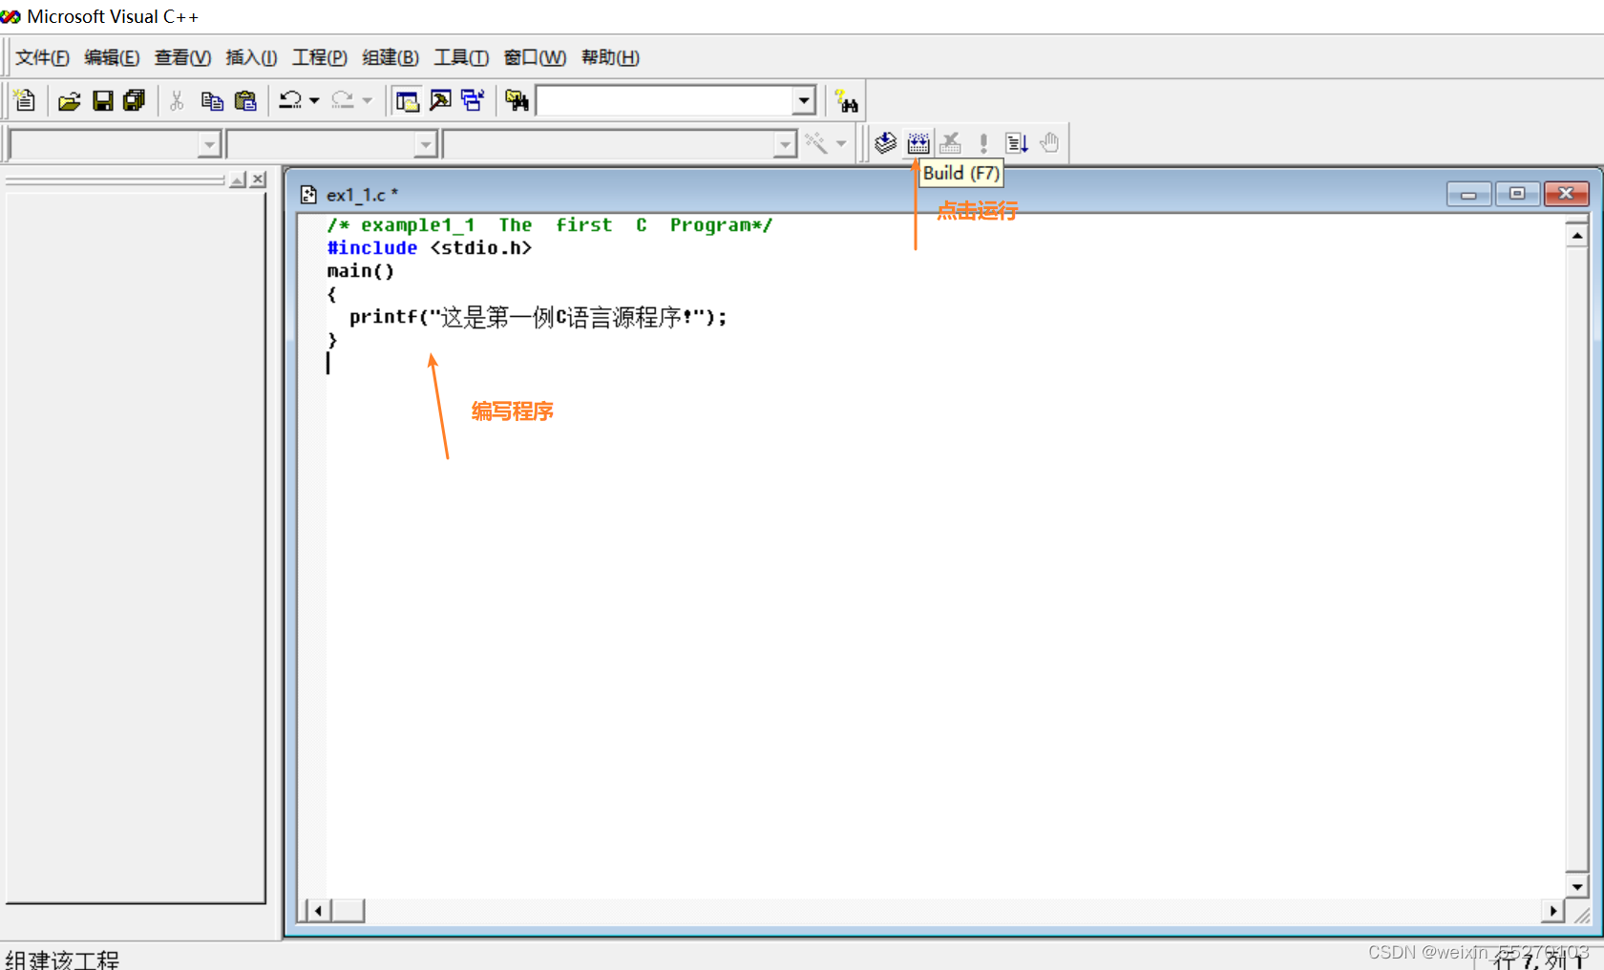The width and height of the screenshot is (1604, 970).
Task: Click the vertical scrollbar up arrow
Action: pos(1577,234)
